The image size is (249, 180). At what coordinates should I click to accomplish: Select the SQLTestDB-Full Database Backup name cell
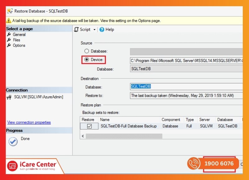click(x=129, y=126)
